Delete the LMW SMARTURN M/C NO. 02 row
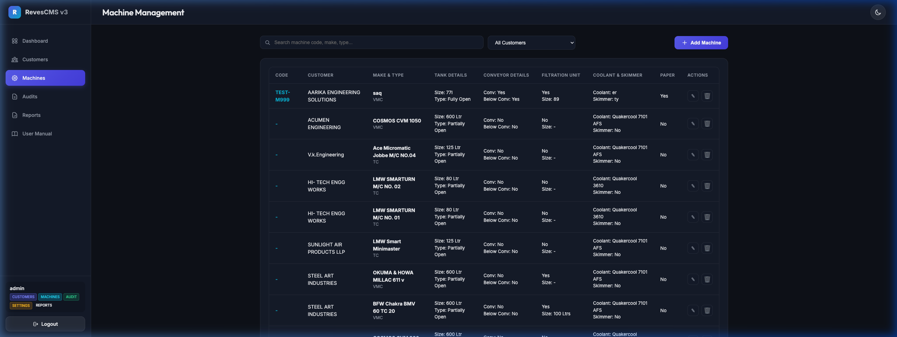The width and height of the screenshot is (897, 337). (x=707, y=186)
